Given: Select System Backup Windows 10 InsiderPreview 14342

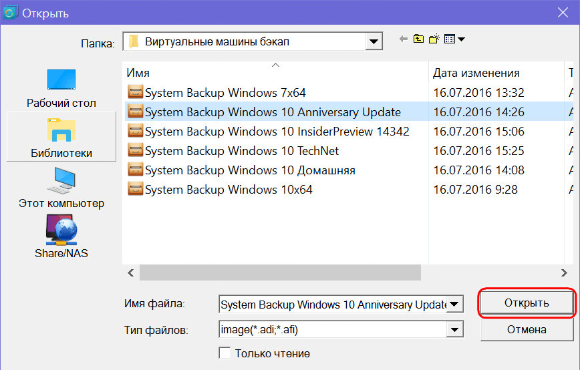Looking at the screenshot, I should point(277,131).
